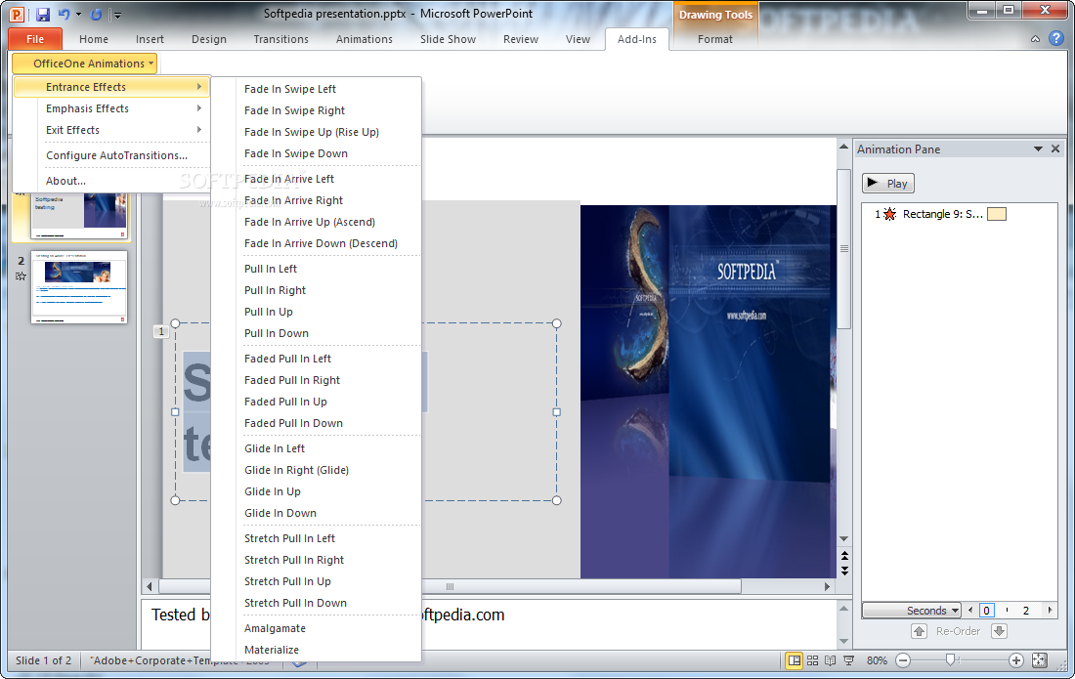The image size is (1075, 679).
Task: Apply Pull In Right entrance effect
Action: [x=275, y=290]
